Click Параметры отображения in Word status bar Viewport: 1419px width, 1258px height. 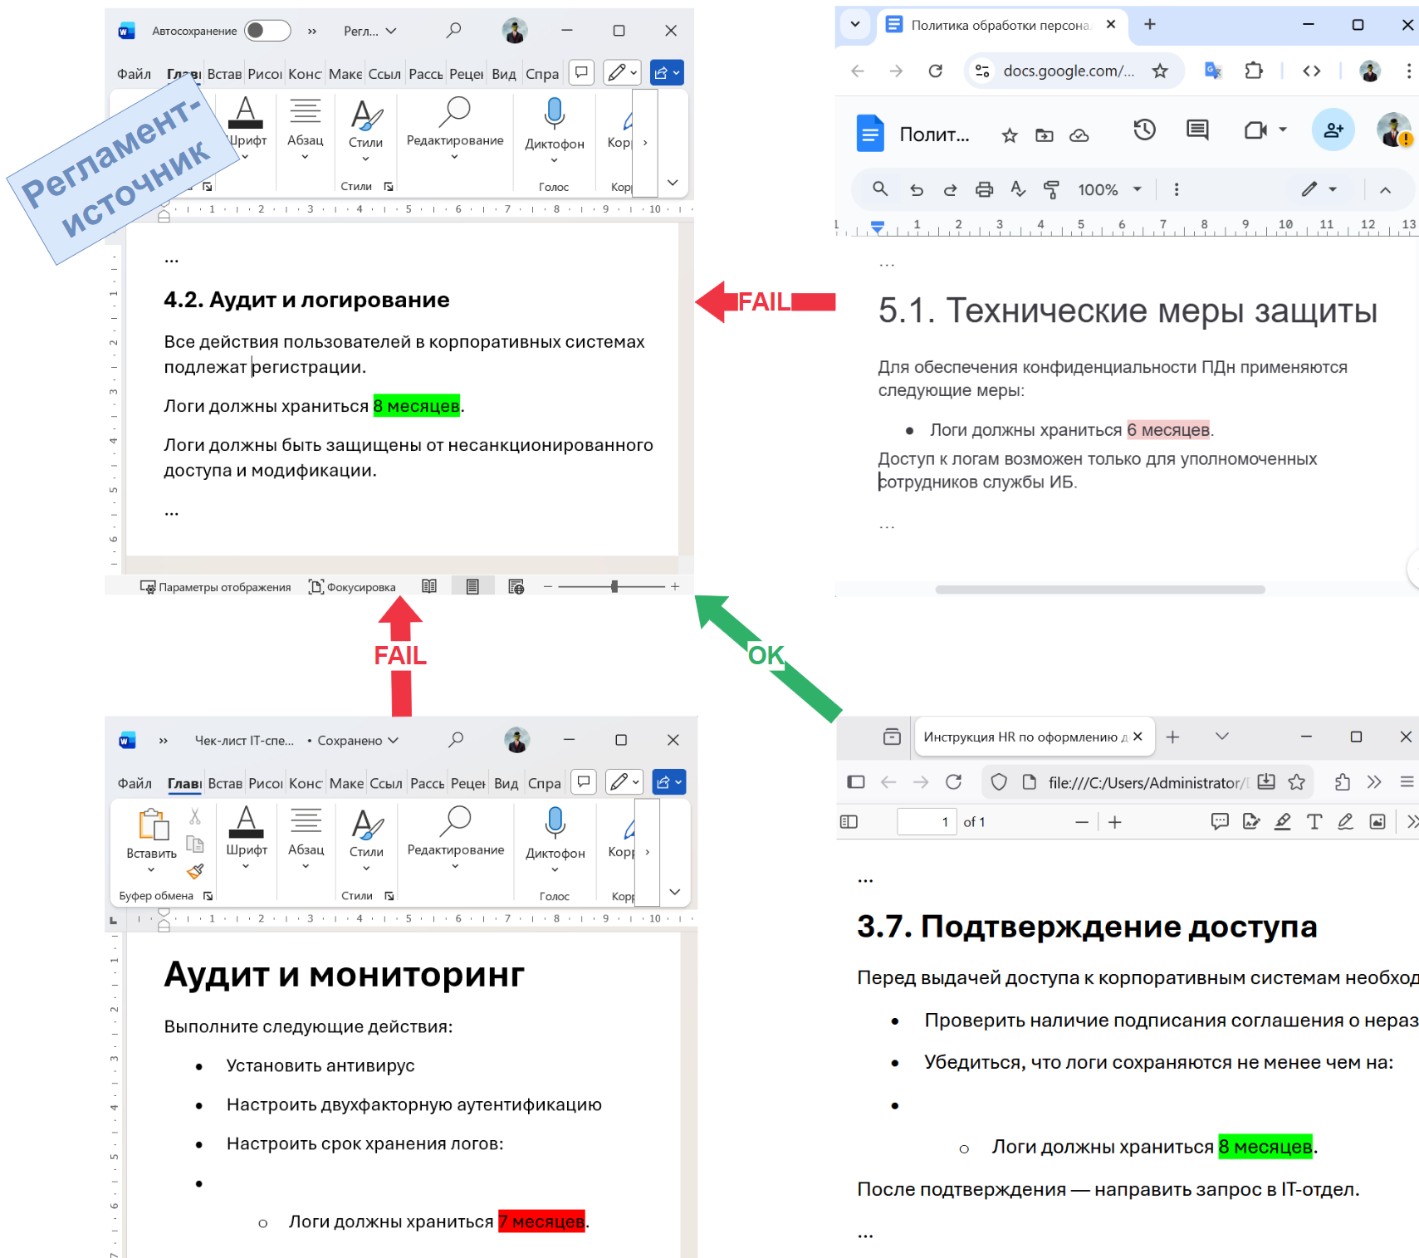coord(218,586)
